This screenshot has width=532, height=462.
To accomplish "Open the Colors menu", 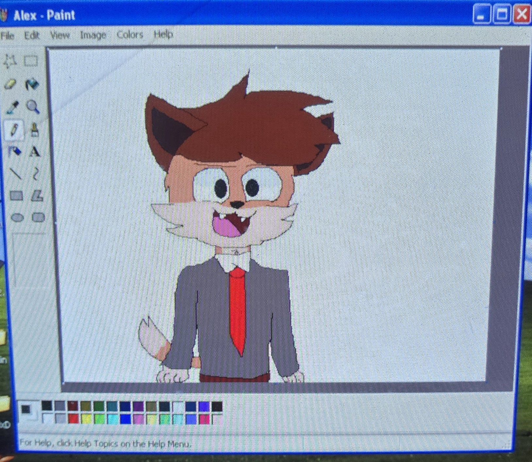I will coord(130,34).
